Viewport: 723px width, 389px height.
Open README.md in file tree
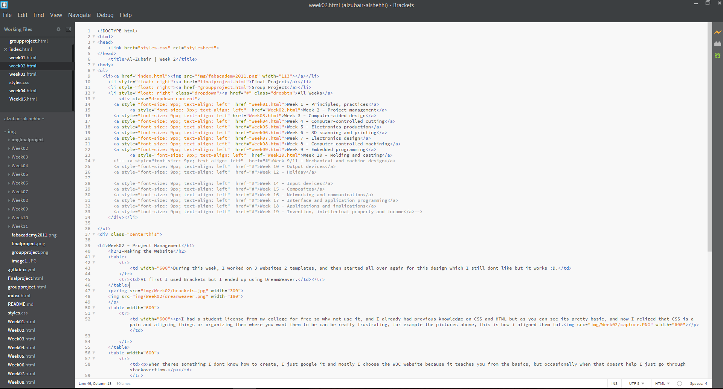click(x=21, y=304)
